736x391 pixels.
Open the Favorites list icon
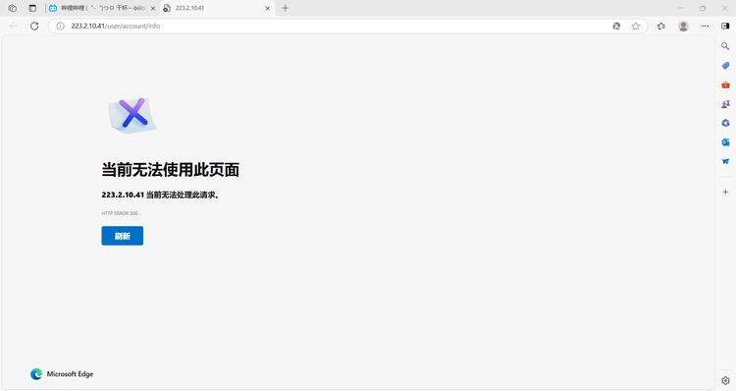pyautogui.click(x=661, y=26)
